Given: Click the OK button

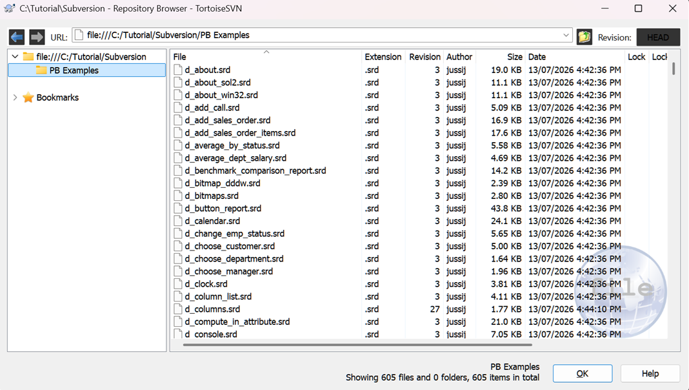Looking at the screenshot, I should pyautogui.click(x=582, y=373).
